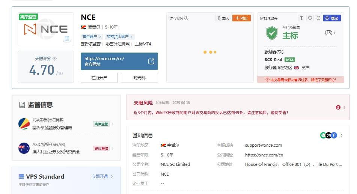Click the X (Twitter) social icon
357x194 pixels.
point(328,135)
